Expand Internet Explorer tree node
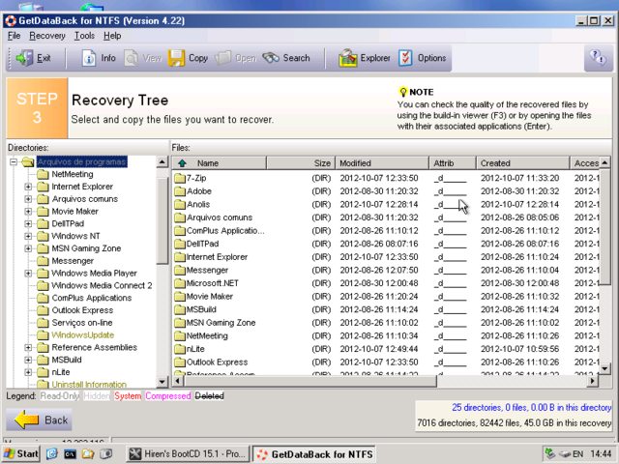 [28, 187]
